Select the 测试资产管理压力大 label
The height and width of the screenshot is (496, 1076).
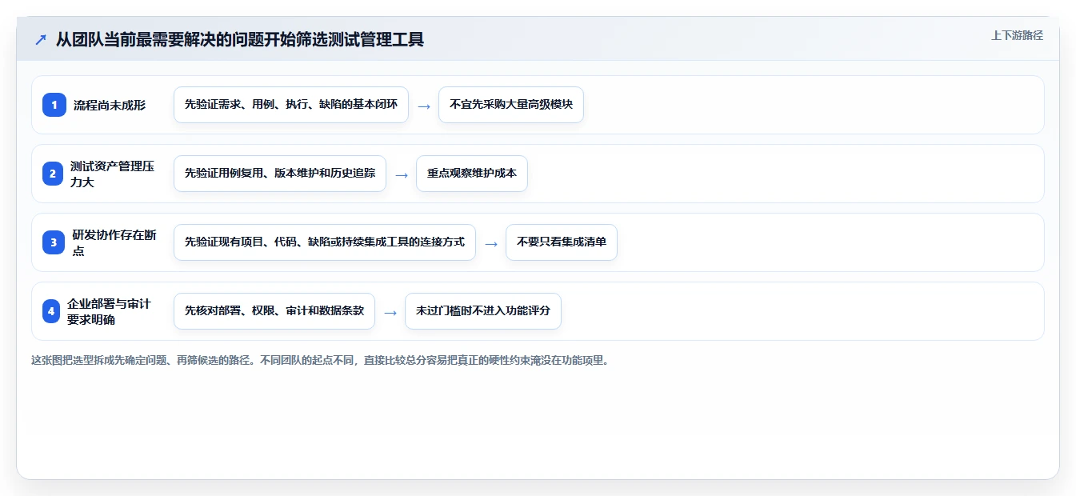pos(112,174)
